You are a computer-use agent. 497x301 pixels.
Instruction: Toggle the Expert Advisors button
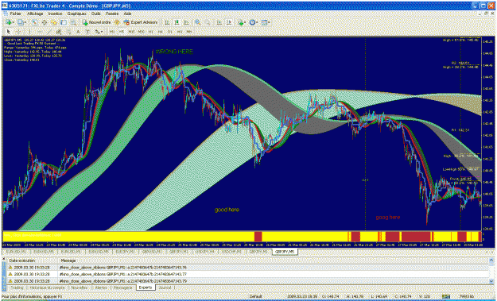(x=140, y=22)
